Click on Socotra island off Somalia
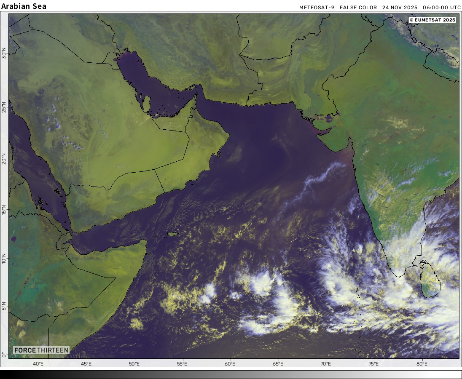 (x=172, y=234)
